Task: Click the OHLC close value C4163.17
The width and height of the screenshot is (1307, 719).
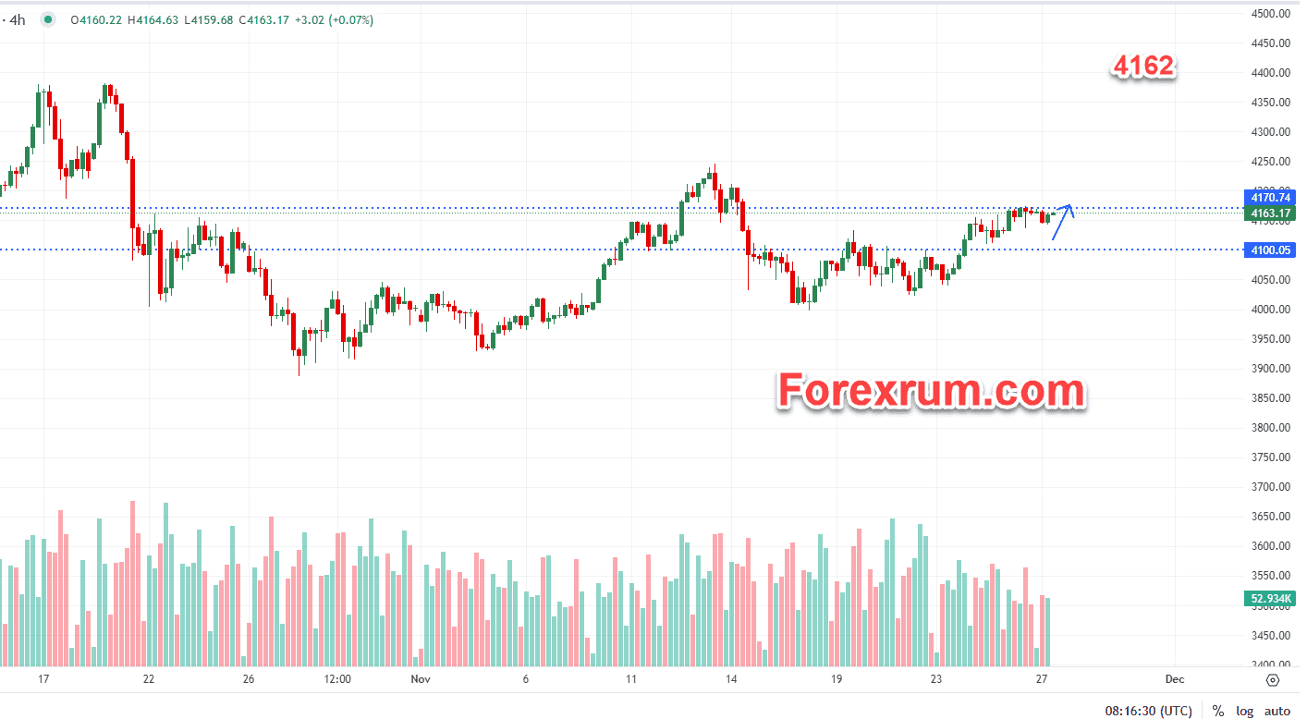Action: pyautogui.click(x=263, y=19)
